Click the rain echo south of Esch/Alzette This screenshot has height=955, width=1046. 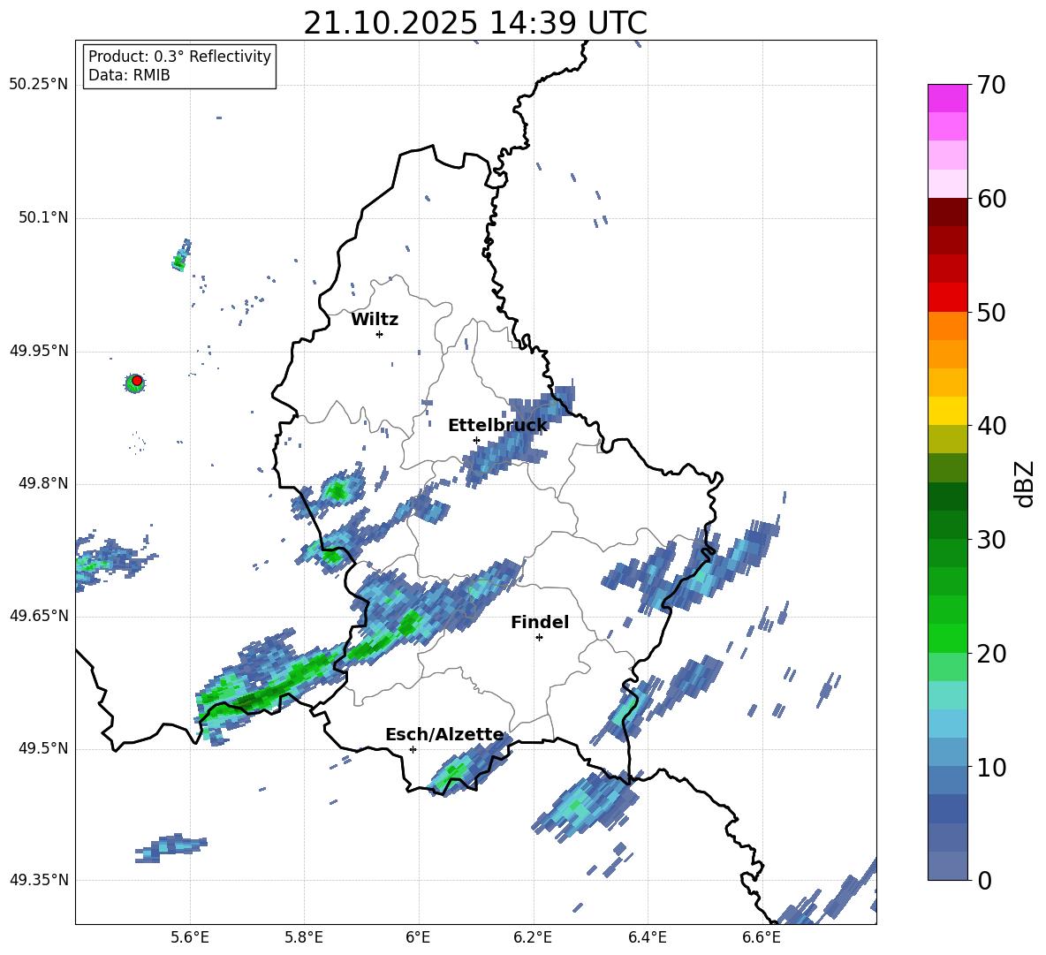point(470,766)
